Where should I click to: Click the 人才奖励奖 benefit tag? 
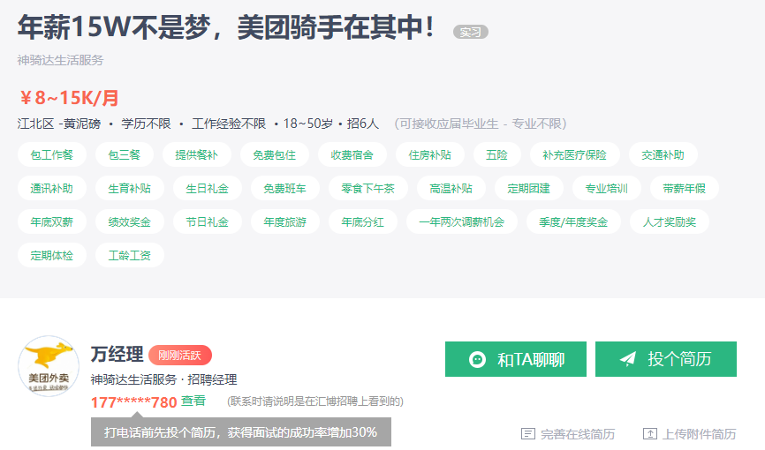tap(670, 221)
